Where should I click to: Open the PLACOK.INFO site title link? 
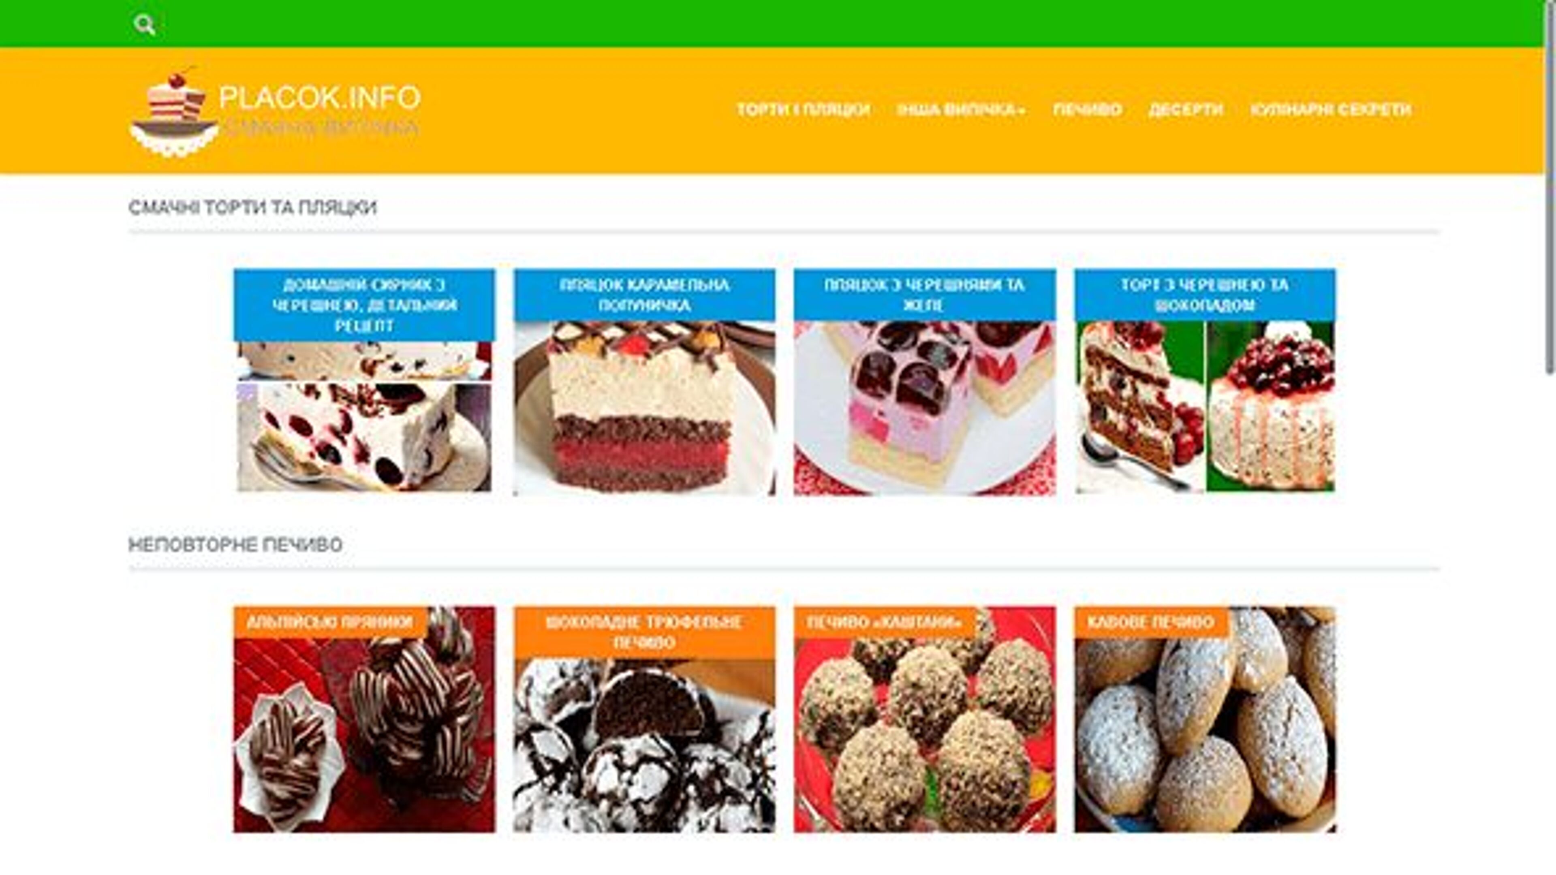(x=320, y=97)
